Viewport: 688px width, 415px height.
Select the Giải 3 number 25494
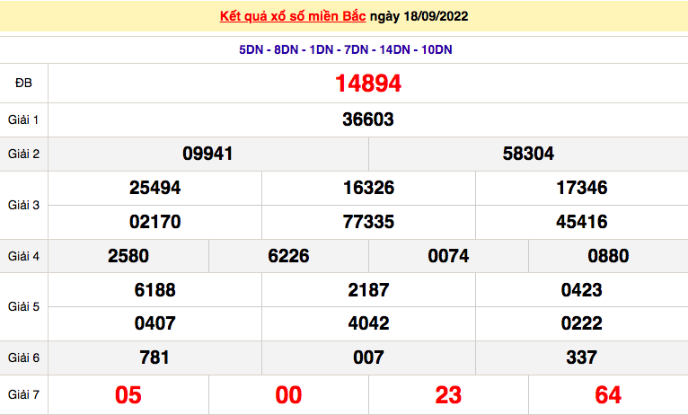(155, 188)
